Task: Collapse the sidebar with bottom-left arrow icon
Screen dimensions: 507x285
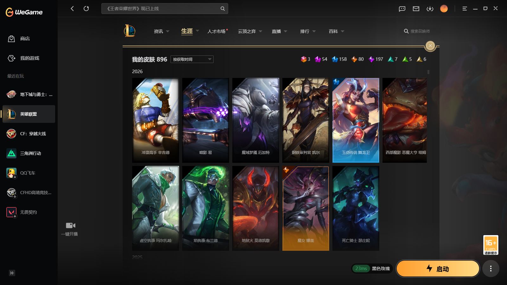Action: [12, 273]
